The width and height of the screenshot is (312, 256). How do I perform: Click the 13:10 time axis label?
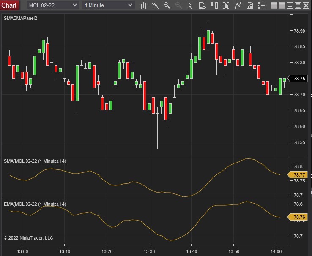65,251
